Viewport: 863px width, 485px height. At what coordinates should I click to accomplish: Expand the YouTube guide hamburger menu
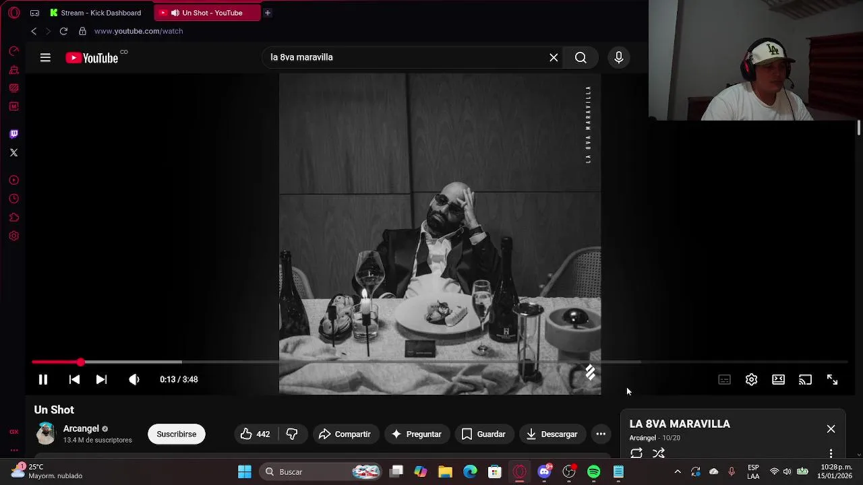click(45, 58)
